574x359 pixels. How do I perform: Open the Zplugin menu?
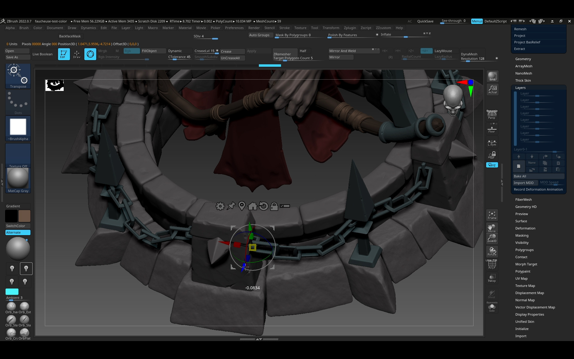[x=349, y=28]
